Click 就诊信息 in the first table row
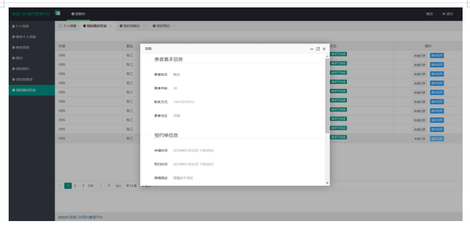Image resolution: width=470 pixels, height=226 pixels. [x=437, y=56]
